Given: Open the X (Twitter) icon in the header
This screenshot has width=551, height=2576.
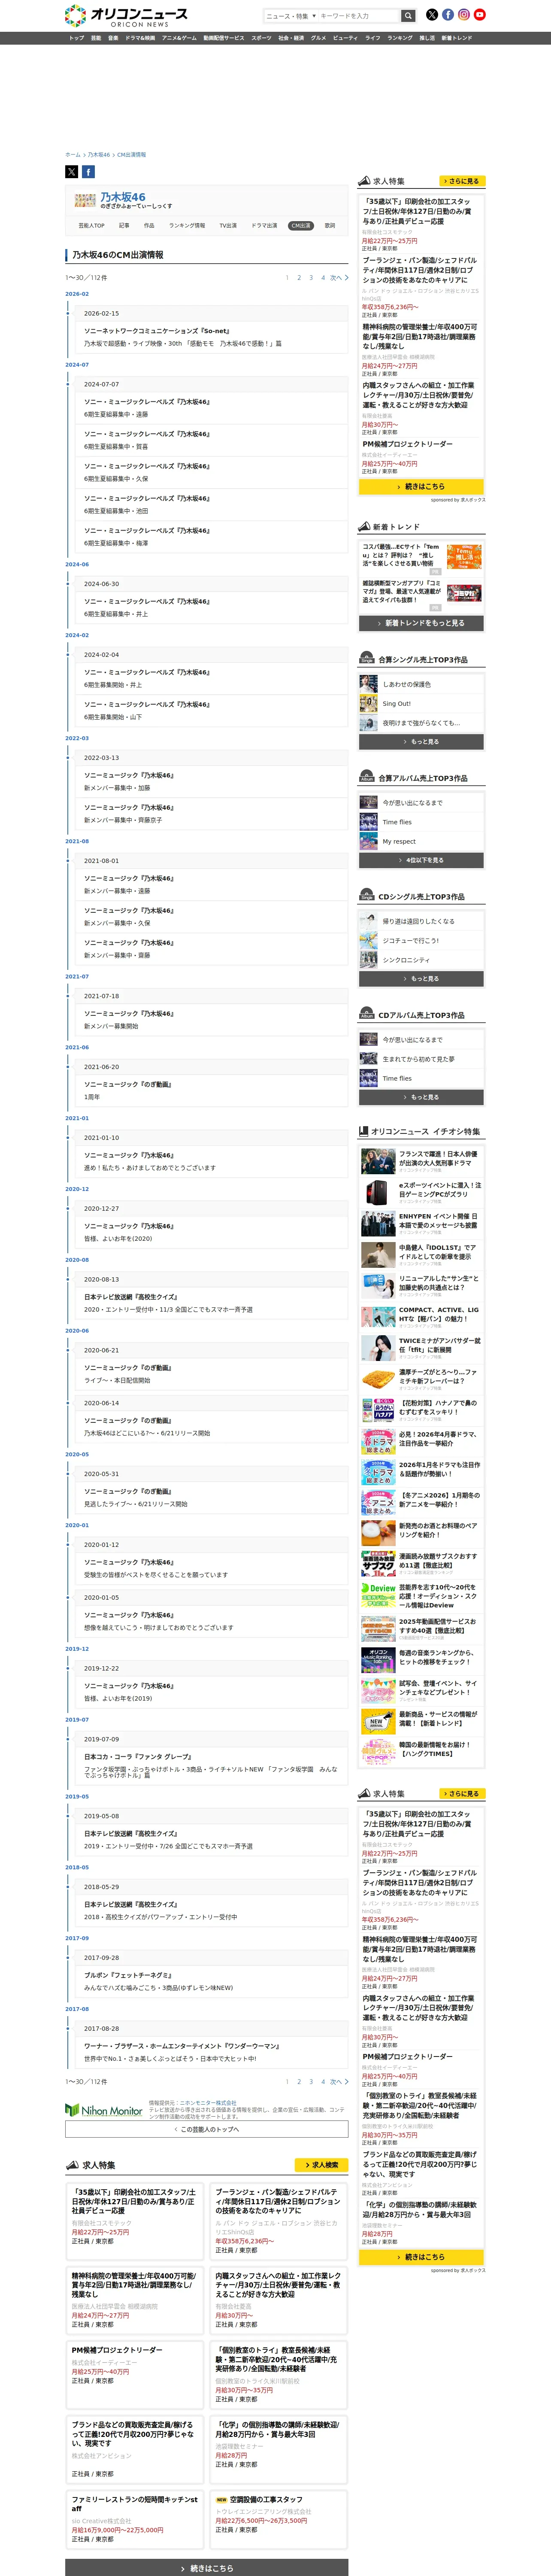Looking at the screenshot, I should point(432,15).
